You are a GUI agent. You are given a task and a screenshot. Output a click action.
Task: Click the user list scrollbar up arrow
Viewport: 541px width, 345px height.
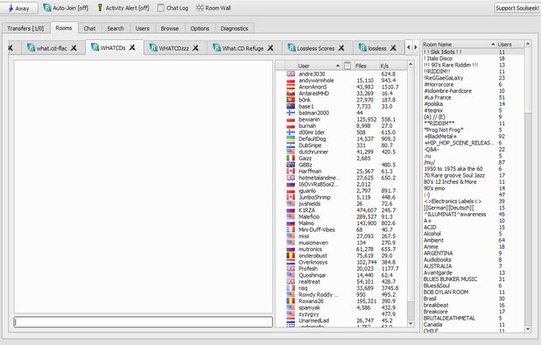(411, 64)
